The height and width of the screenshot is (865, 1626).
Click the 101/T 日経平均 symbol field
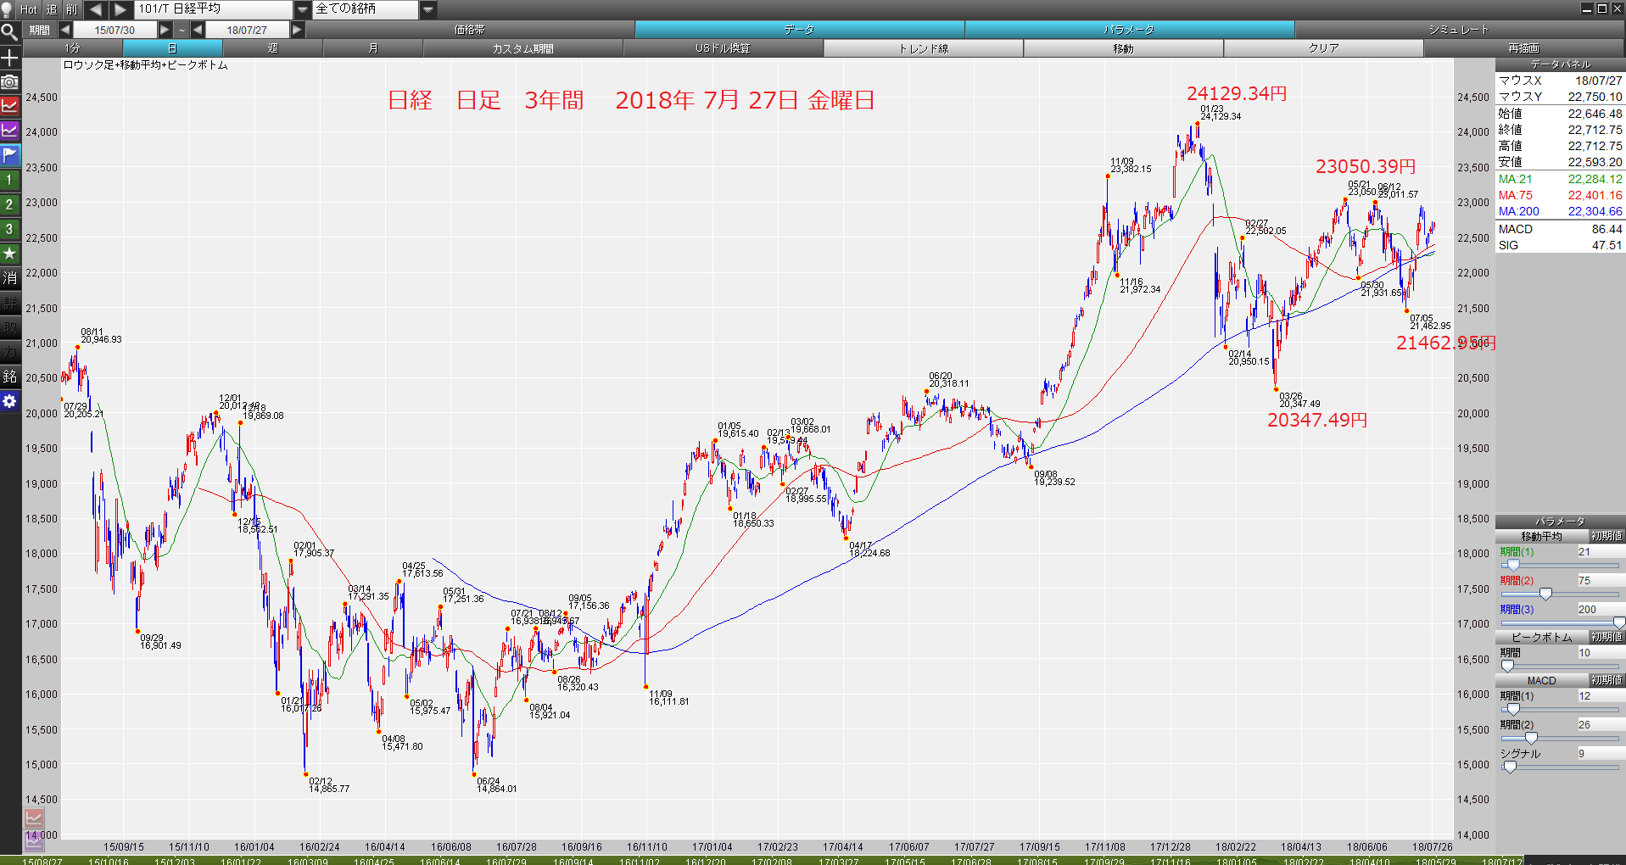pyautogui.click(x=214, y=9)
